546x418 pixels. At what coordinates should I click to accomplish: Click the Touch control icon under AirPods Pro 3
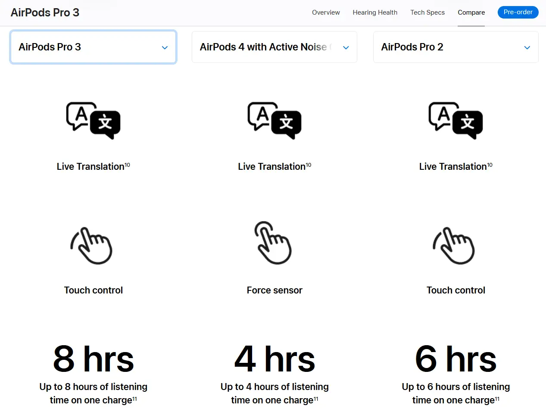coord(91,245)
